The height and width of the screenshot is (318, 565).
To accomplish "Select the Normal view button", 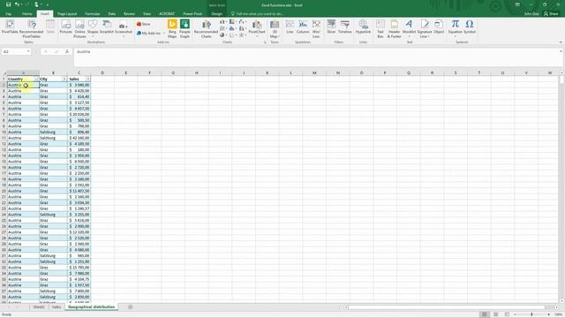I will coord(485,314).
